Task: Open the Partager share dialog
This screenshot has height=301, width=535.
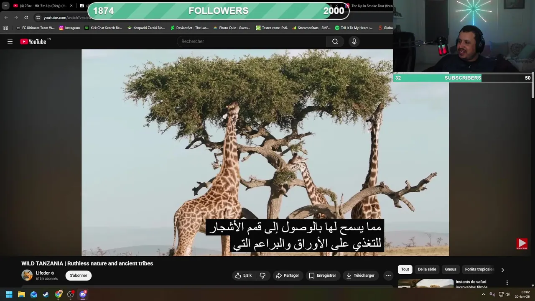Action: point(287,275)
